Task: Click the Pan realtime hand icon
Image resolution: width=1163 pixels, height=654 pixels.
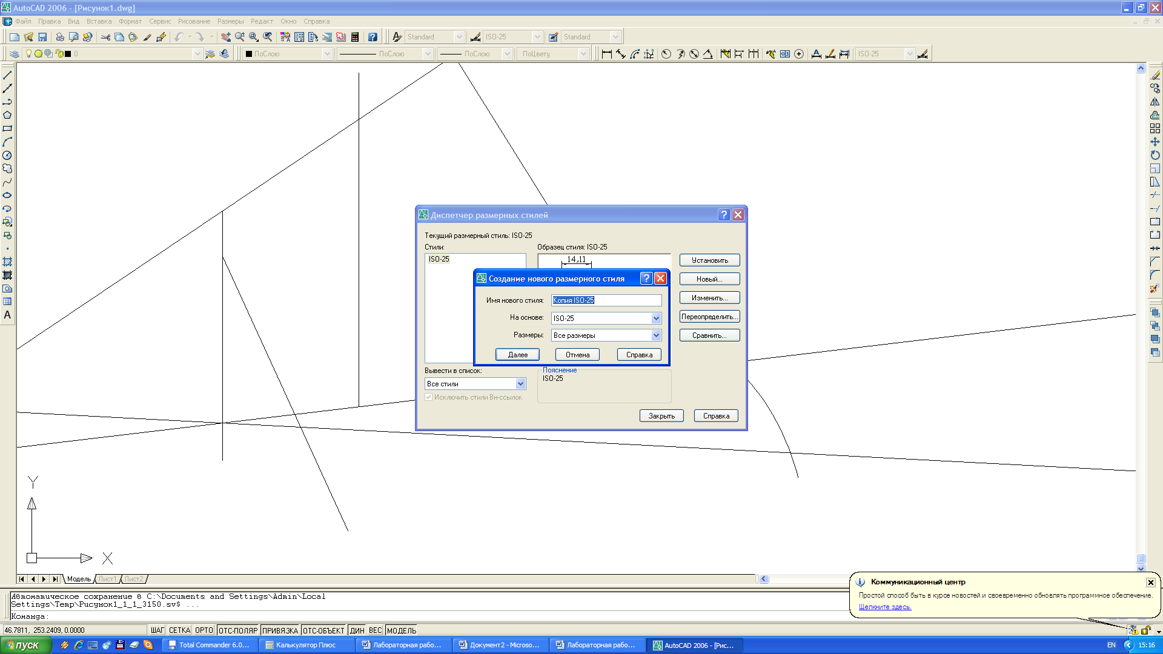Action: pos(226,37)
